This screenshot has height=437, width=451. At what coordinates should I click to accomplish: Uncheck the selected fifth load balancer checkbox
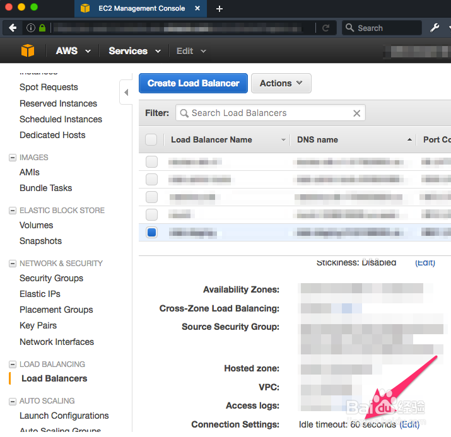pos(151,232)
